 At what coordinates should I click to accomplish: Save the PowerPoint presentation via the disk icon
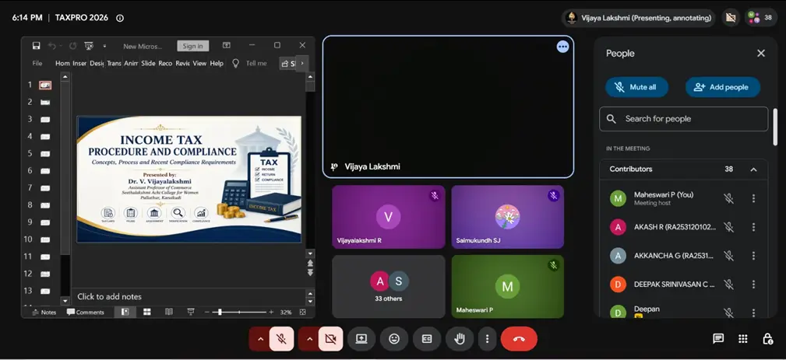click(x=36, y=46)
